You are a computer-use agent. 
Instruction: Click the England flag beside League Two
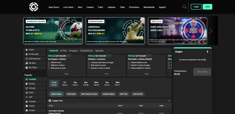click(x=50, y=101)
